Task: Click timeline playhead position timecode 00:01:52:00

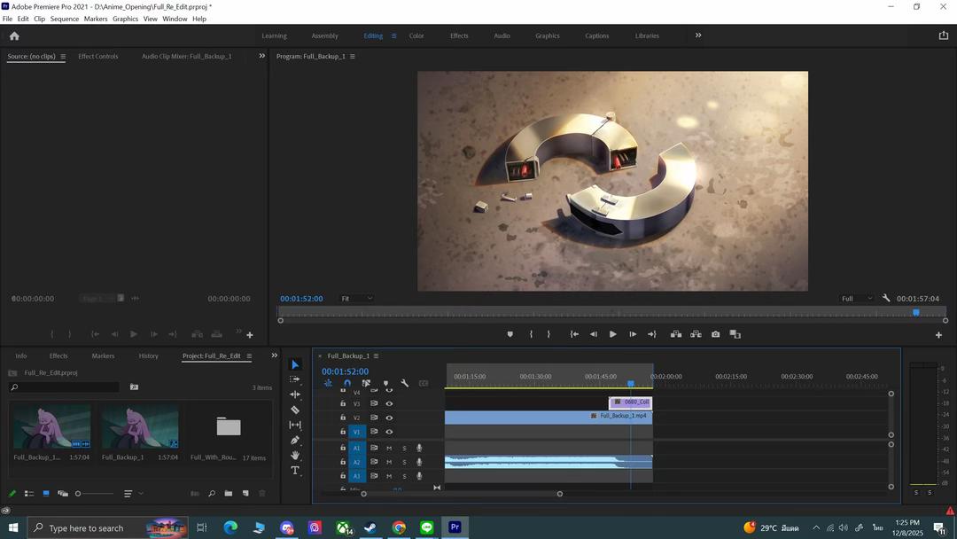Action: 346,371
